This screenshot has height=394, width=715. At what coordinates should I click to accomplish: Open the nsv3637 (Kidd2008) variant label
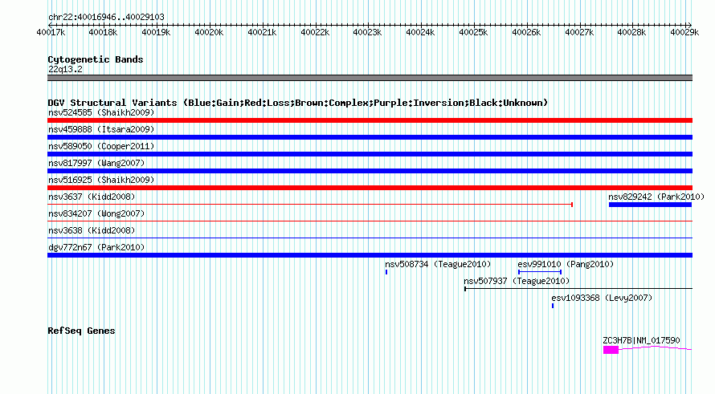click(x=92, y=197)
